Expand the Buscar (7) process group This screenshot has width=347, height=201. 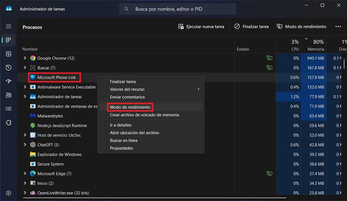pos(25,68)
